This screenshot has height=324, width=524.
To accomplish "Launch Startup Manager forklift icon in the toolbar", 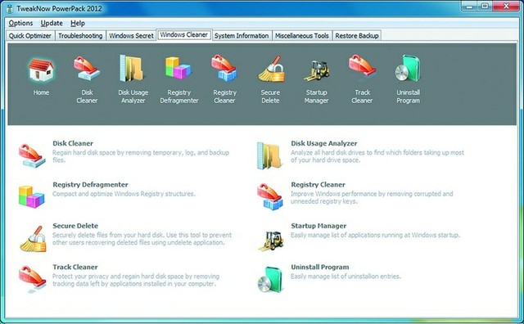I will [x=316, y=80].
